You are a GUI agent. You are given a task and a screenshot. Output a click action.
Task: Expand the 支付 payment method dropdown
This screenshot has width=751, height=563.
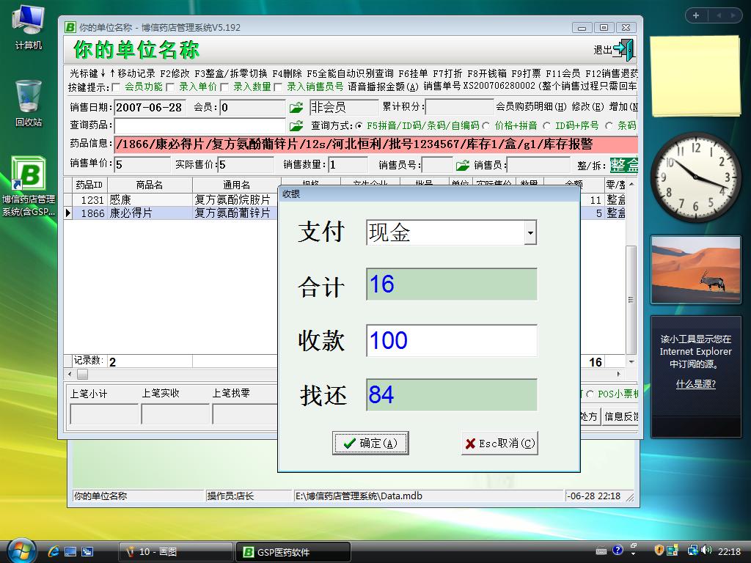coord(530,234)
